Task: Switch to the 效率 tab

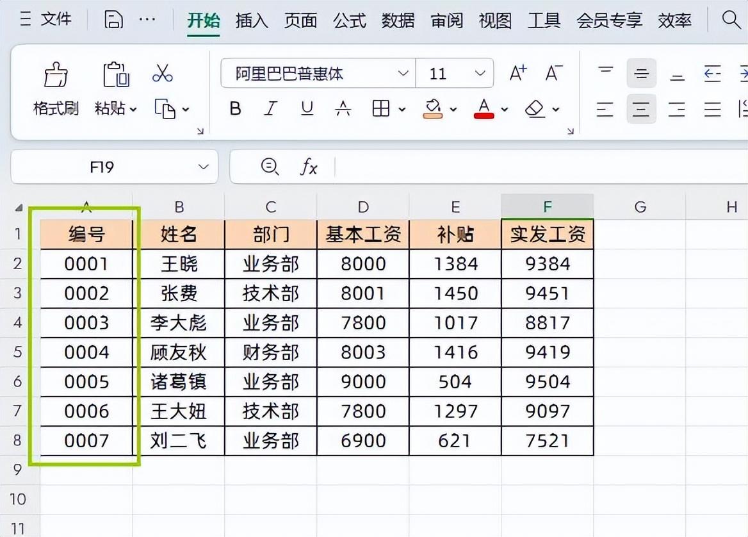Action: point(674,21)
